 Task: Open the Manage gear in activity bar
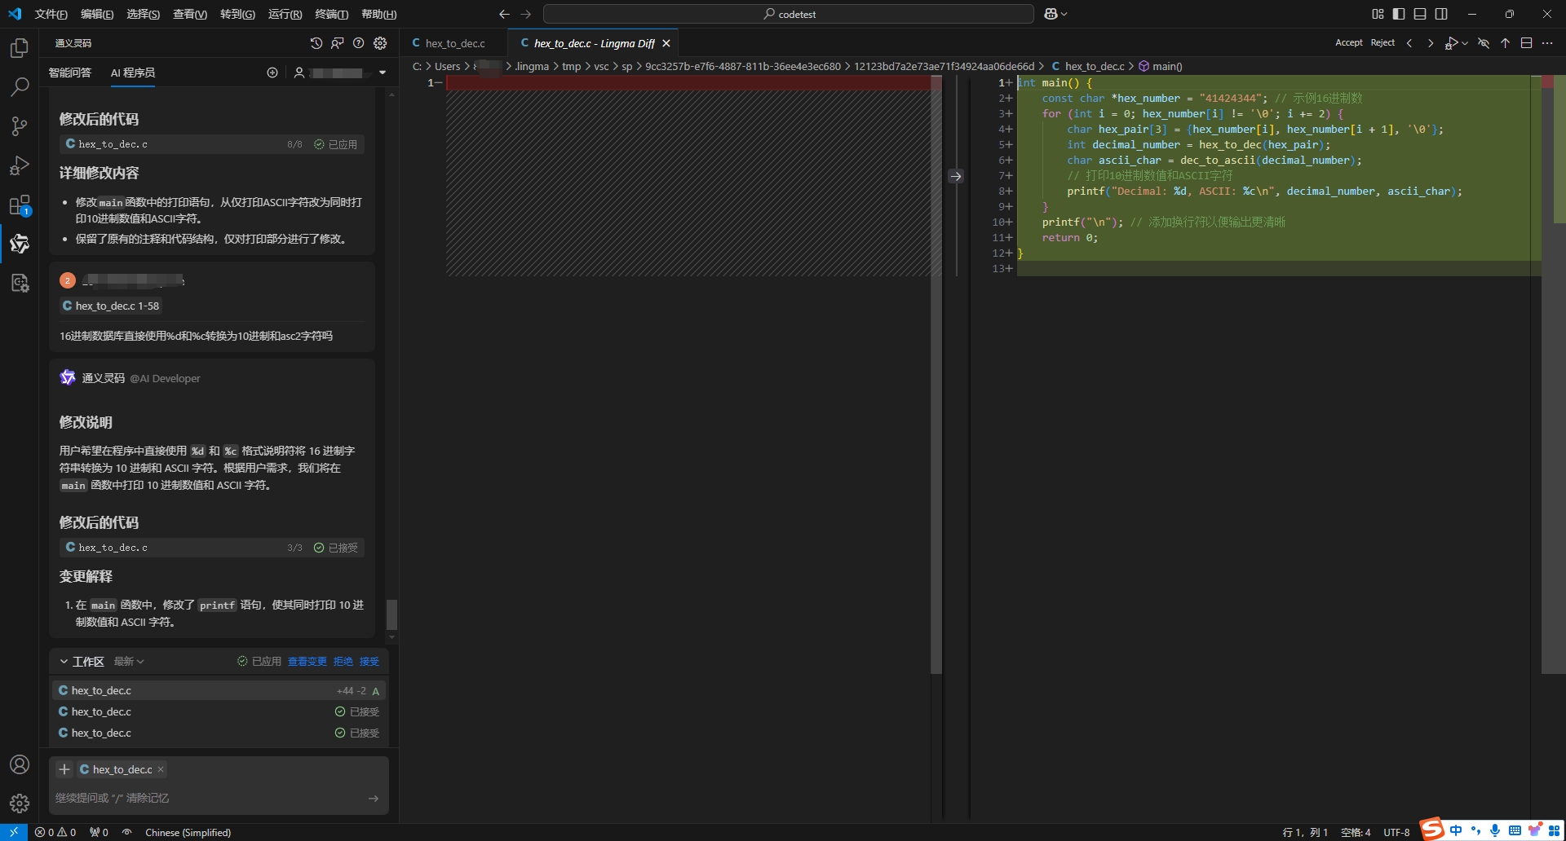coord(20,804)
